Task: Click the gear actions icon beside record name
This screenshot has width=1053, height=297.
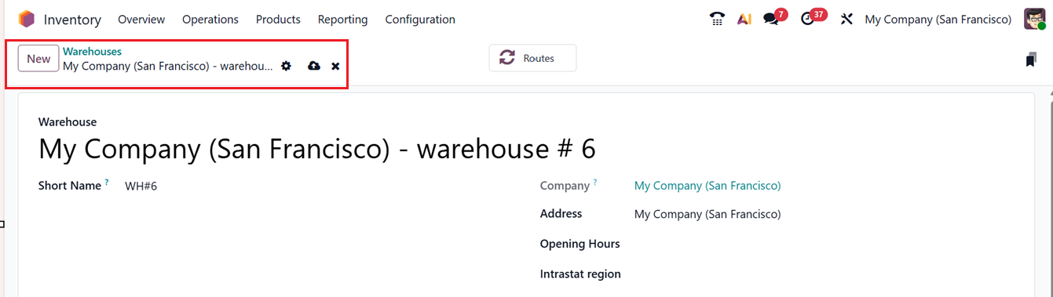Action: point(286,67)
